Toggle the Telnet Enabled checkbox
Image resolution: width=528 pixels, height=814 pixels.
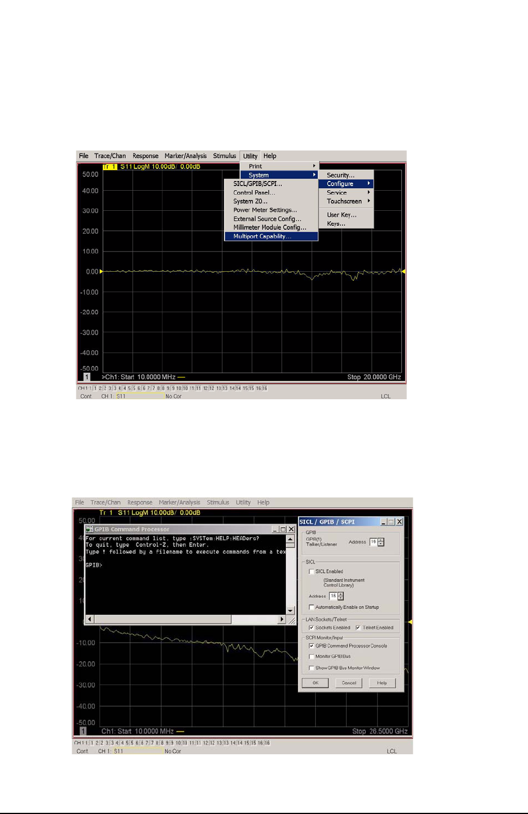click(358, 628)
